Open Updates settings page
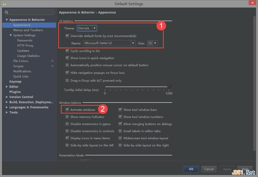The width and height of the screenshot is (258, 177). click(x=23, y=51)
